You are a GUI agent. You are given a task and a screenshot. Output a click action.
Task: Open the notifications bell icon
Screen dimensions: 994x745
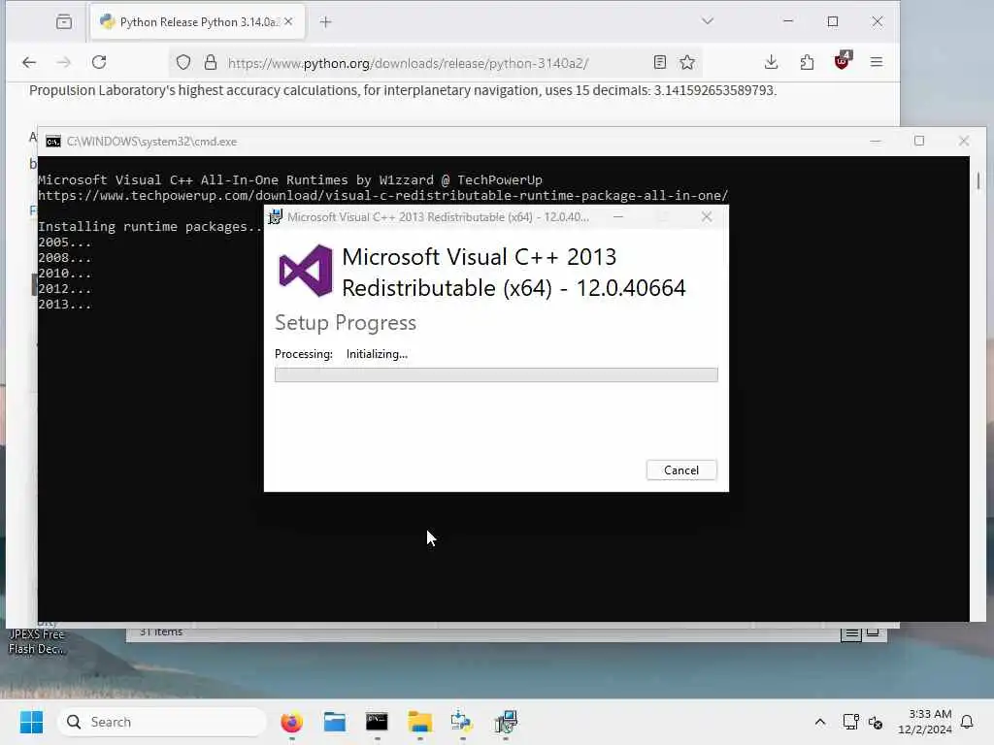[x=968, y=722]
